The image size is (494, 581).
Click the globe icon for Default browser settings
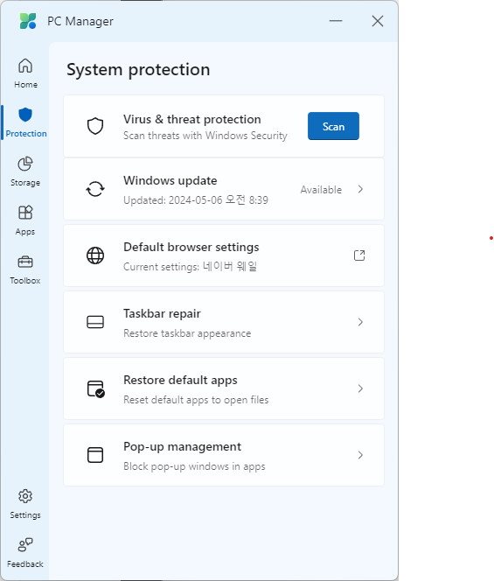[95, 255]
